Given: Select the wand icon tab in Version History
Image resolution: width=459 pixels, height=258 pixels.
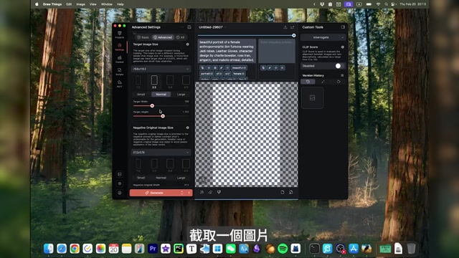Looking at the screenshot, I should point(323,82).
